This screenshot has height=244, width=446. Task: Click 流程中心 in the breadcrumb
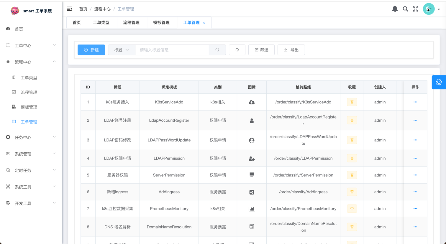click(102, 9)
